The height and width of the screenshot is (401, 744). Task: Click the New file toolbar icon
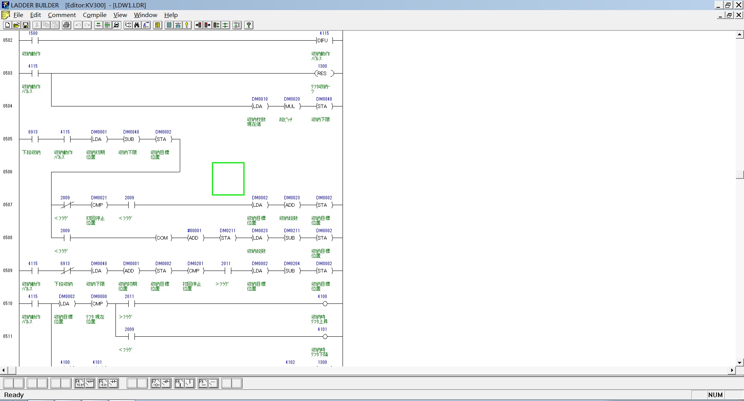tap(7, 25)
